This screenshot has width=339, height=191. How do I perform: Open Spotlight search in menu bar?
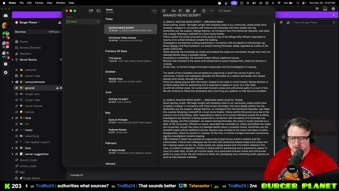[x=298, y=3]
